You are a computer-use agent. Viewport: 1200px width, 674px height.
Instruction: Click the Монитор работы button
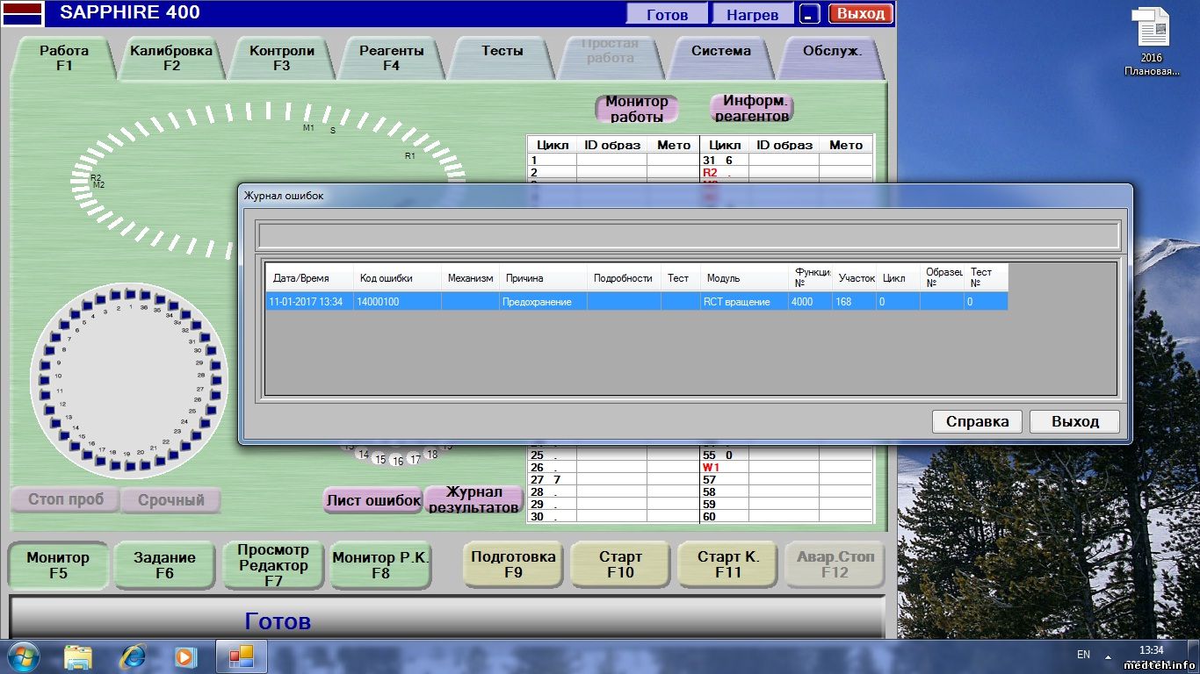pos(637,109)
